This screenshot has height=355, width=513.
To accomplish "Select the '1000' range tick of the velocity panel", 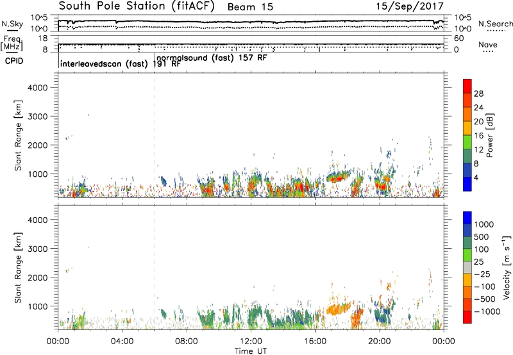I will click(38, 306).
